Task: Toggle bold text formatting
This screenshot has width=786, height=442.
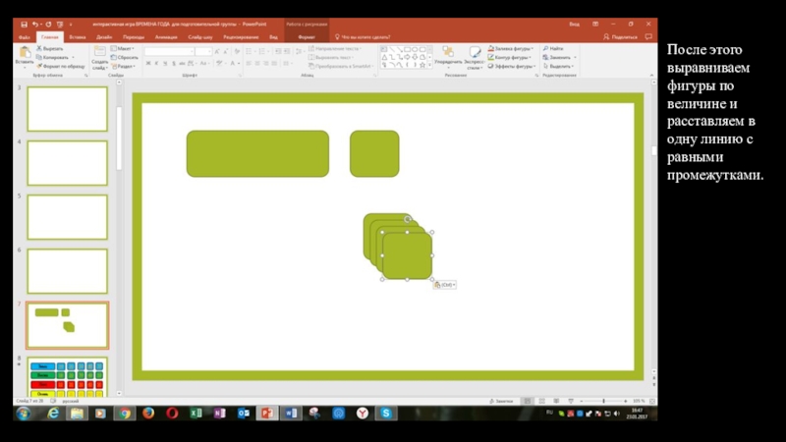Action: tap(148, 63)
